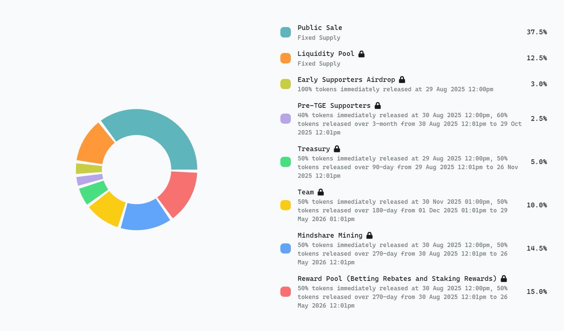
Task: Click the lock icon next to Mindshare Mining
Action: point(369,235)
